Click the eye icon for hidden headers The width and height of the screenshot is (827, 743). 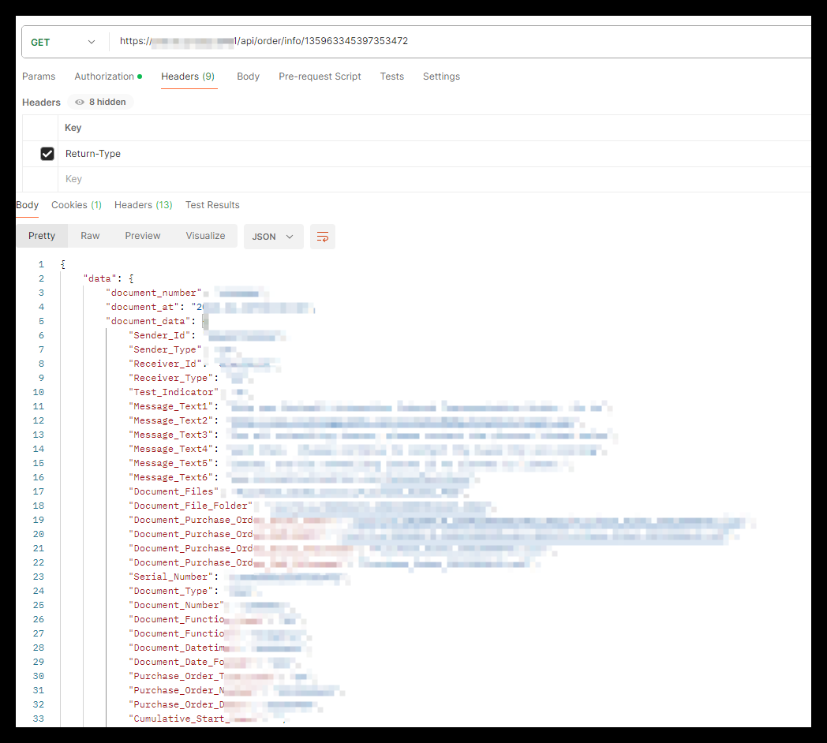click(x=80, y=102)
